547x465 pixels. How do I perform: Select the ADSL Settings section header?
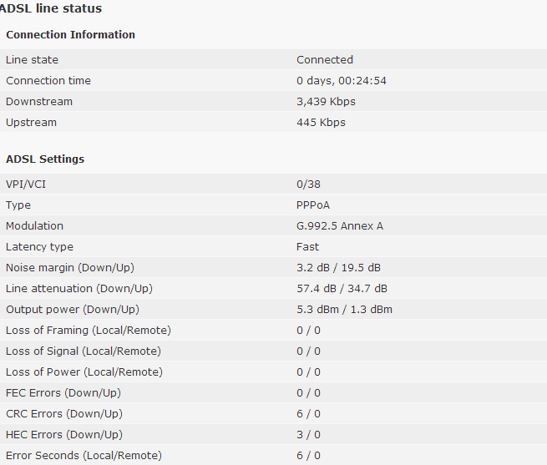click(x=45, y=159)
